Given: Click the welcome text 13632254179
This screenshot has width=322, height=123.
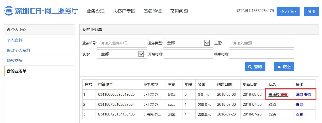Looking at the screenshot, I should 255,11.
